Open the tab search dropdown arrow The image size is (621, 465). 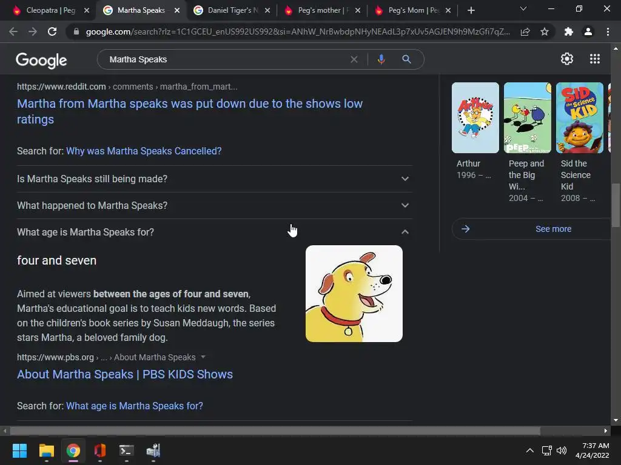tap(523, 8)
